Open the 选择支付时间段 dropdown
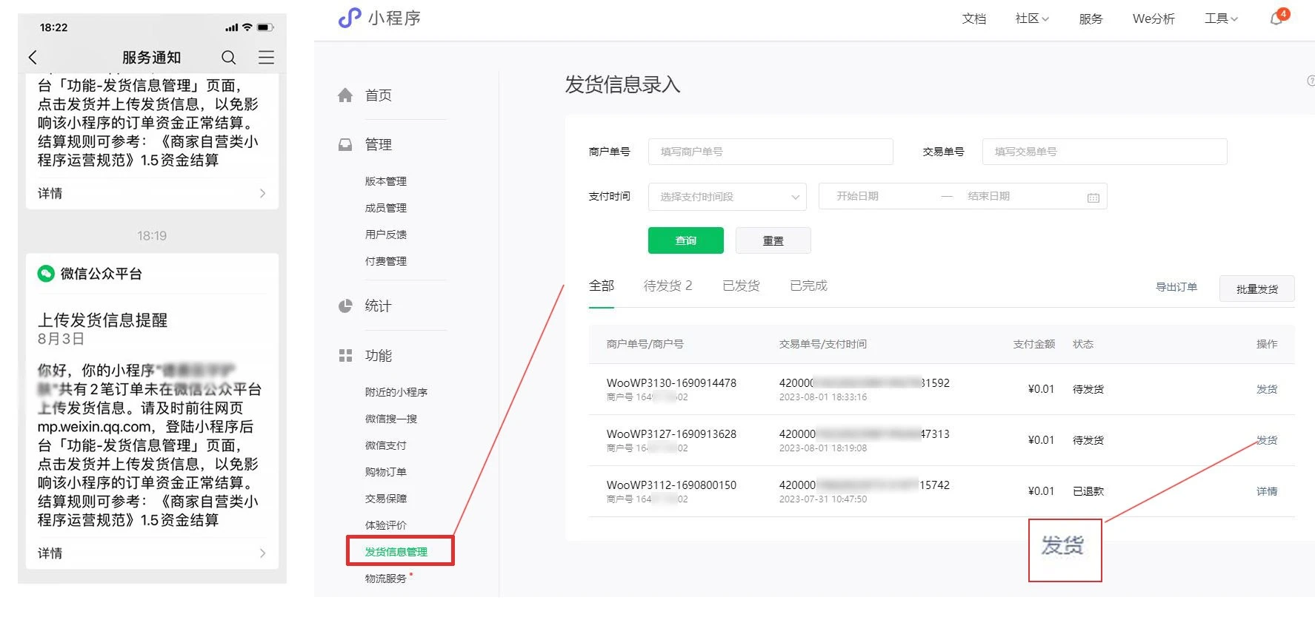 (x=728, y=197)
